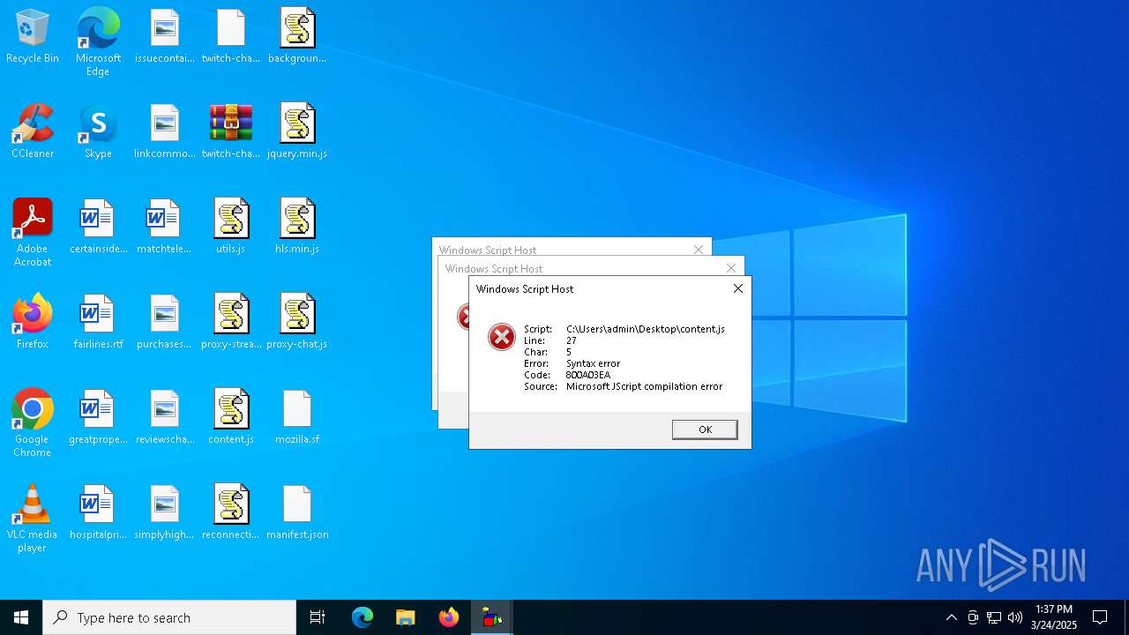Select the certainside... Word document

point(98,227)
